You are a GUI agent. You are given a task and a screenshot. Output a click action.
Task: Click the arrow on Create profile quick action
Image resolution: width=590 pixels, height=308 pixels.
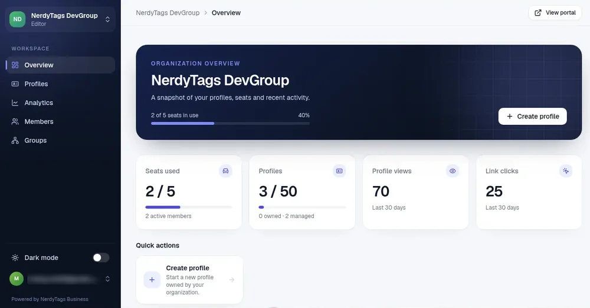click(232, 280)
